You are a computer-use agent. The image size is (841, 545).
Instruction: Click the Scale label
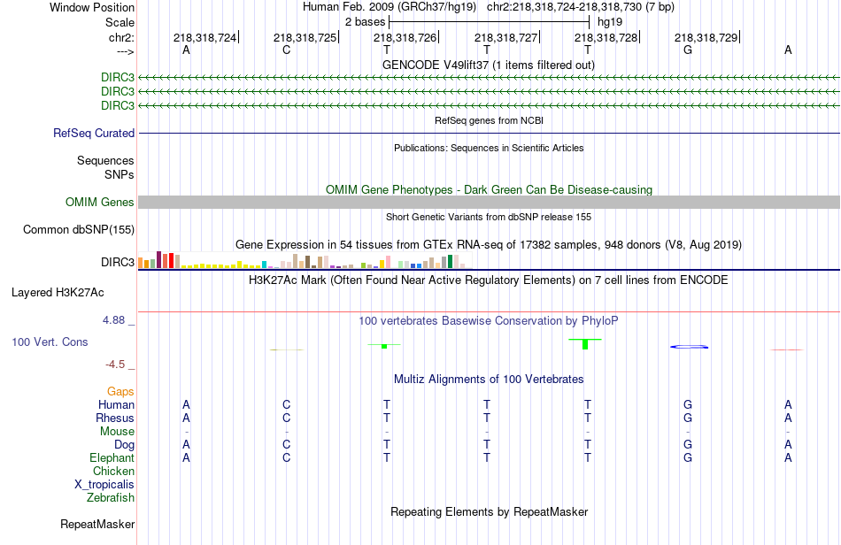(120, 22)
